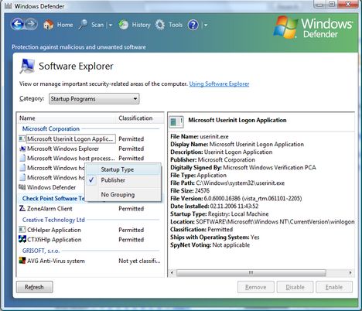Sort by the Name column header

tap(67, 118)
